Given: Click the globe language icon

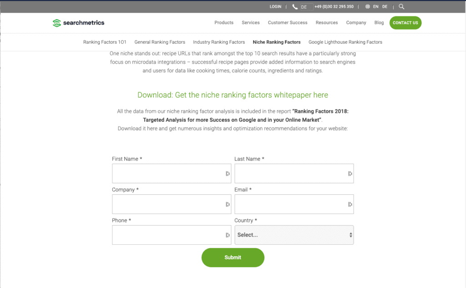Looking at the screenshot, I should point(368,6).
